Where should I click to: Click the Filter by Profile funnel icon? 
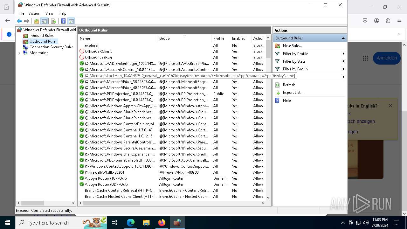tap(277, 54)
